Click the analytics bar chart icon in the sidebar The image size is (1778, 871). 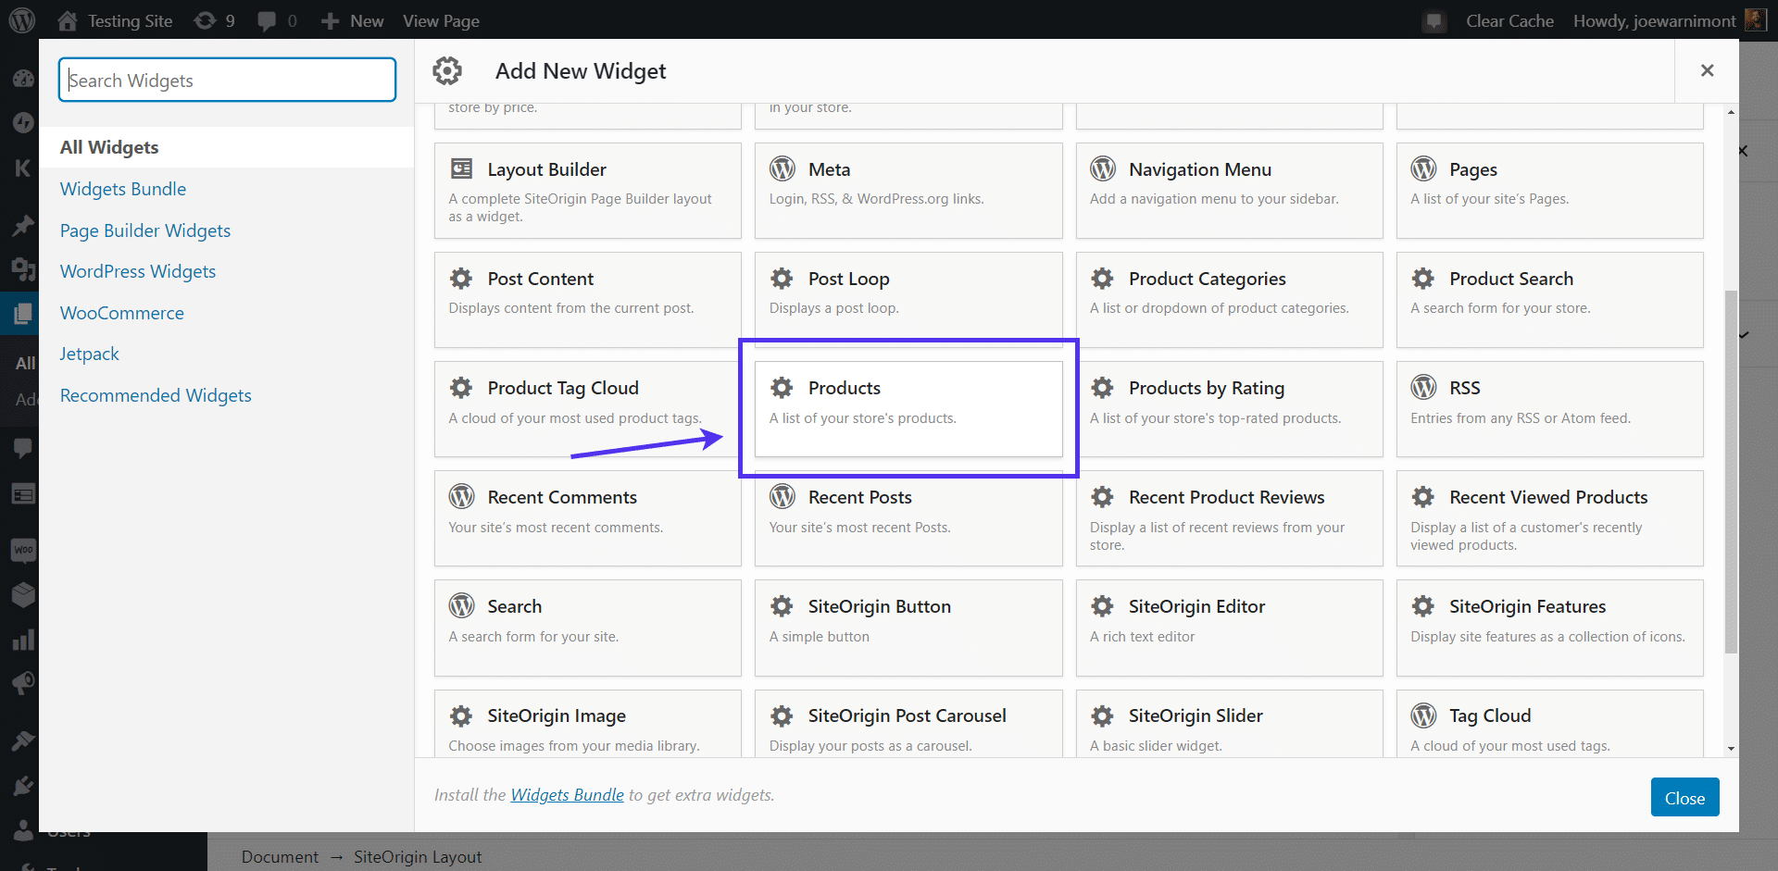(24, 639)
